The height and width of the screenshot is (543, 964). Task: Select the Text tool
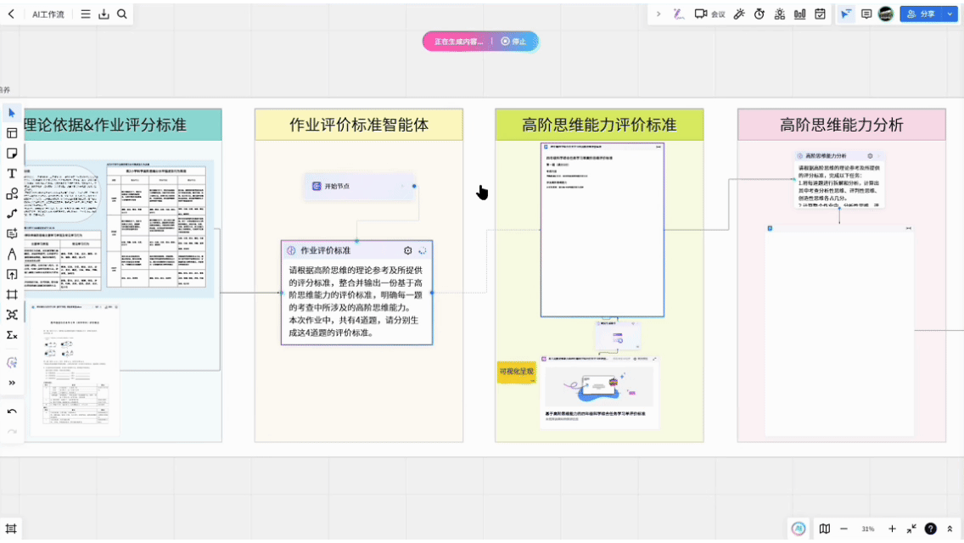coord(12,174)
